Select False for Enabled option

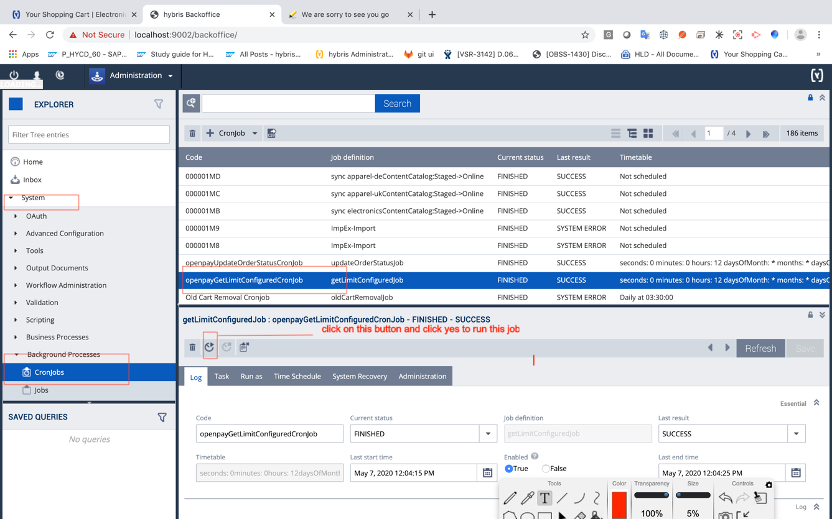(546, 469)
